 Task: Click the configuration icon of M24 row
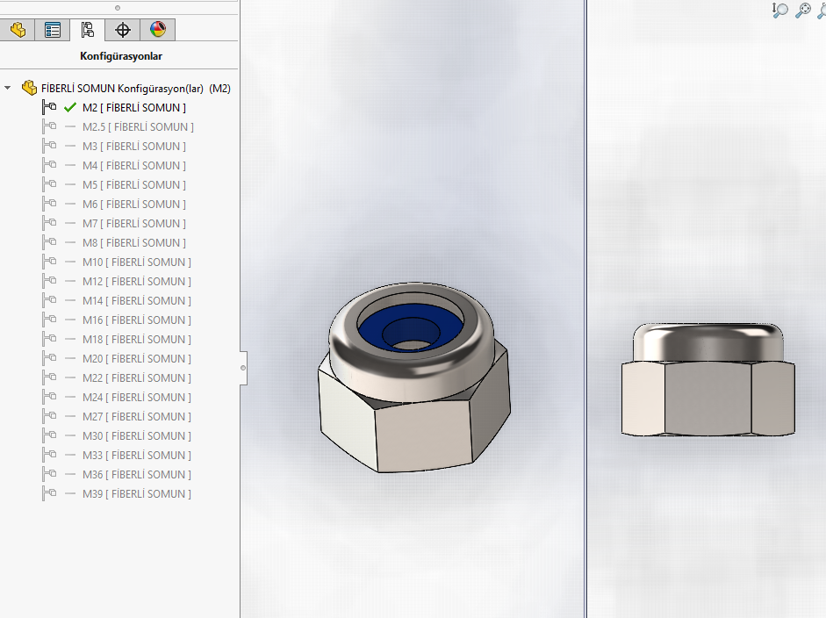click(x=49, y=397)
